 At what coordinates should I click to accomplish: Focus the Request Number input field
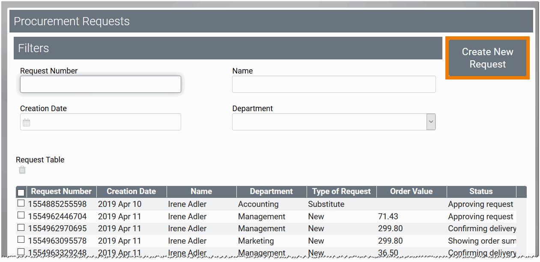pos(101,85)
